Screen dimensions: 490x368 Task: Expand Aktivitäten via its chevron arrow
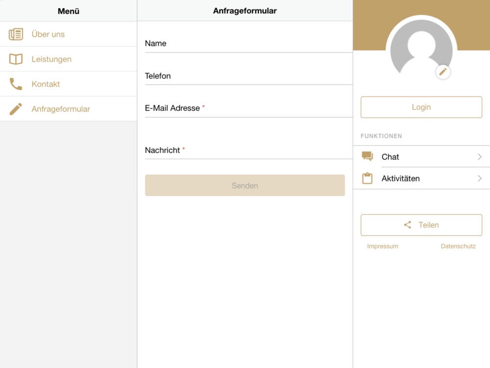click(480, 179)
